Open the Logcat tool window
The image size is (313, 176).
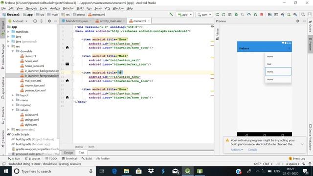click(x=33, y=158)
